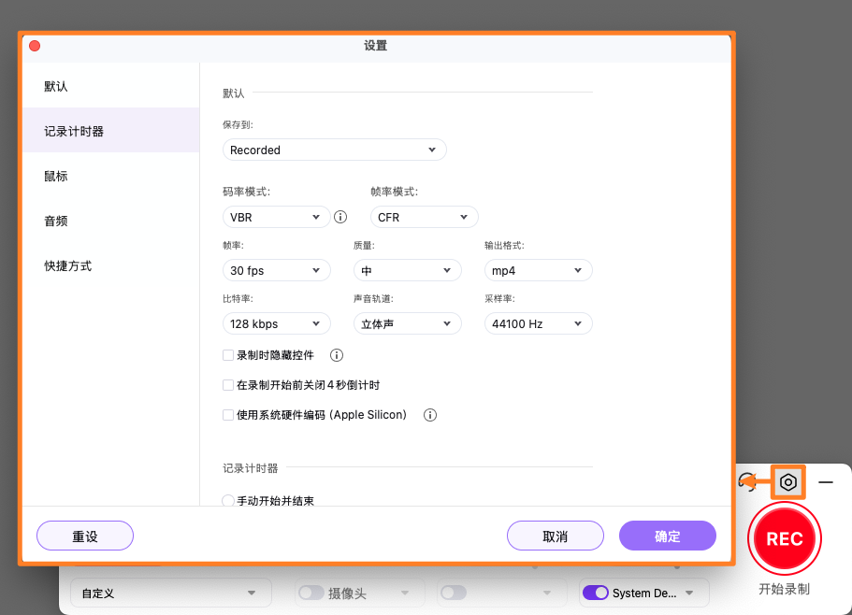Click the 确定 confirm button
The width and height of the screenshot is (852, 615).
[667, 536]
